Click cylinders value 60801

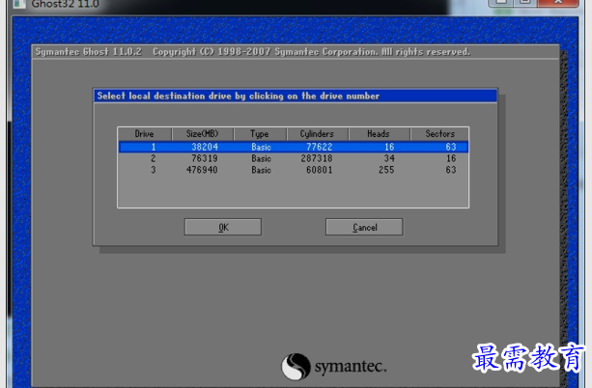320,170
